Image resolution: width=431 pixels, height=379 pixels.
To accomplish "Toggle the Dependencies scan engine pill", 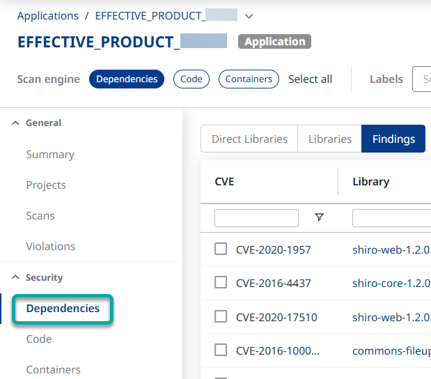I will point(127,79).
